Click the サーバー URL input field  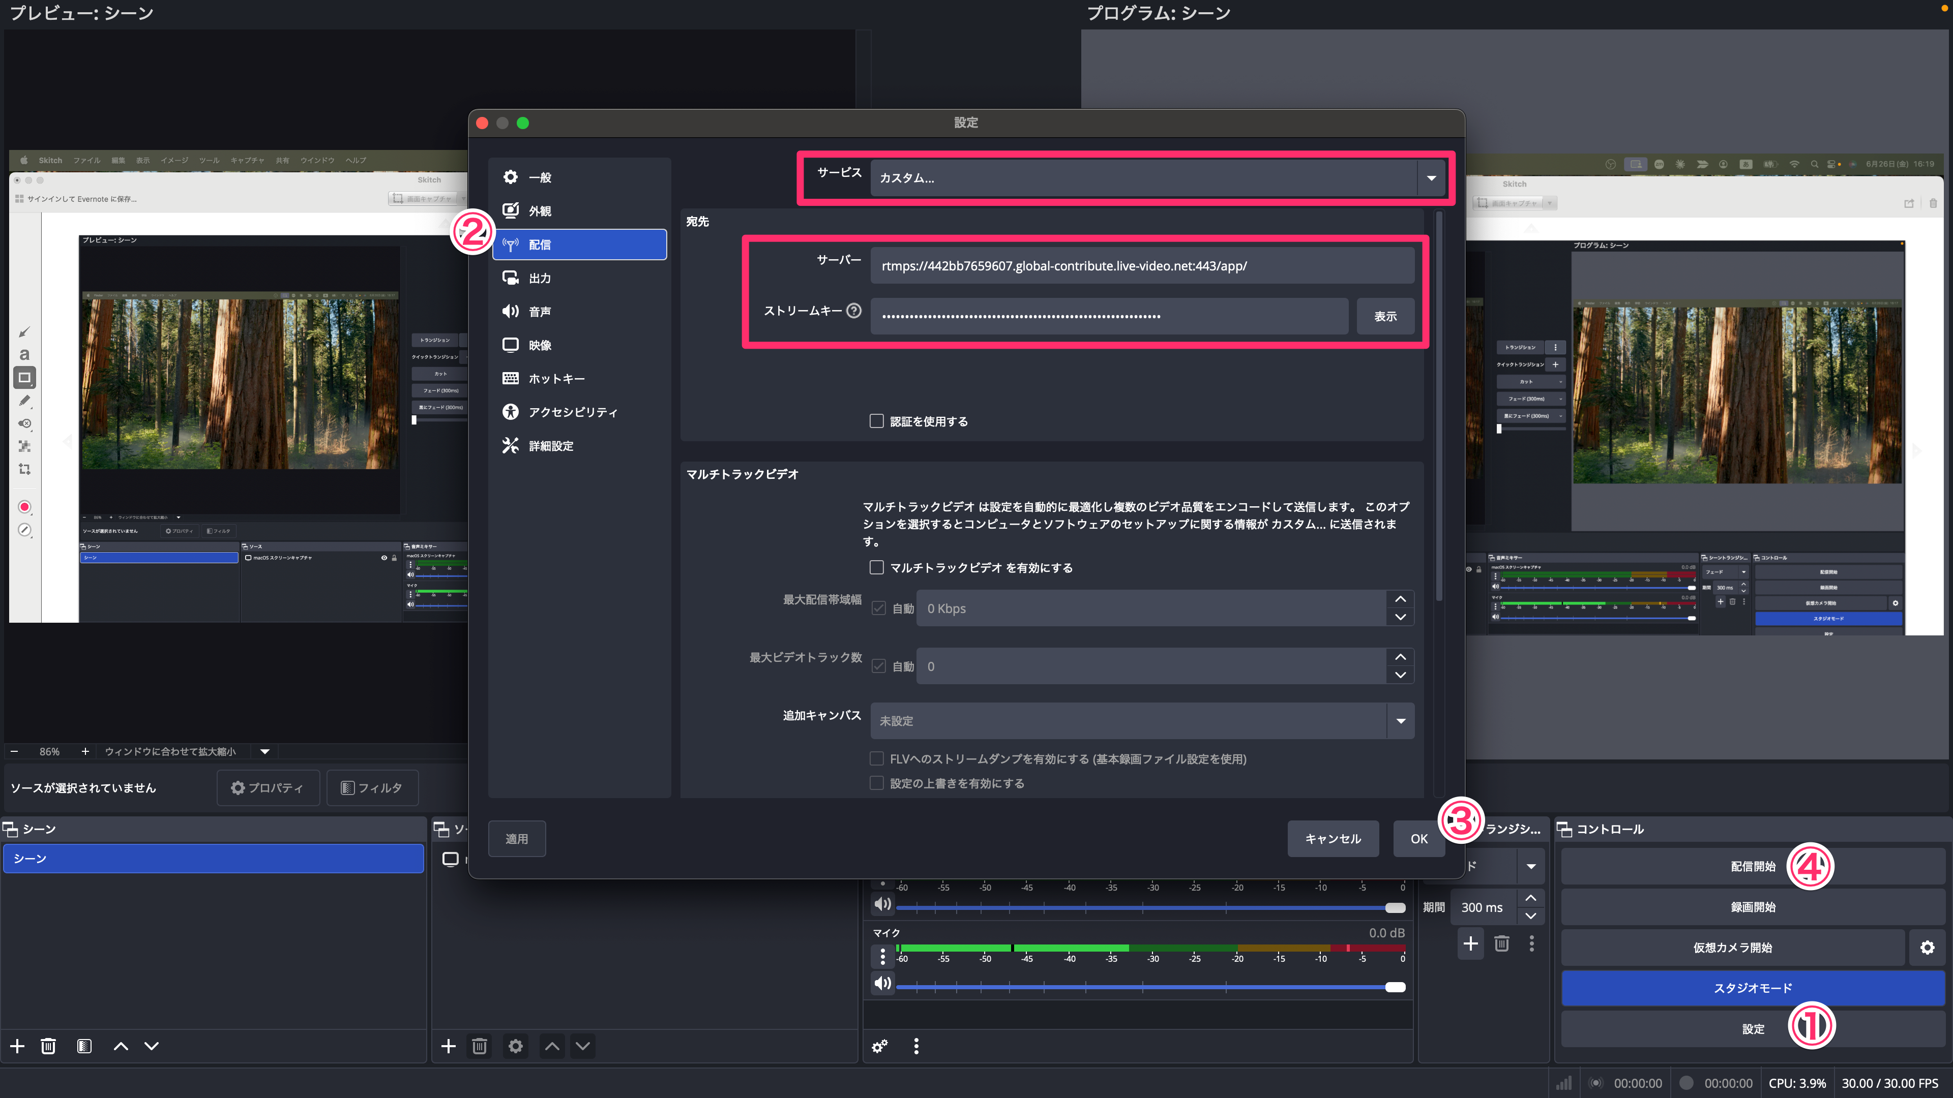tap(1142, 266)
